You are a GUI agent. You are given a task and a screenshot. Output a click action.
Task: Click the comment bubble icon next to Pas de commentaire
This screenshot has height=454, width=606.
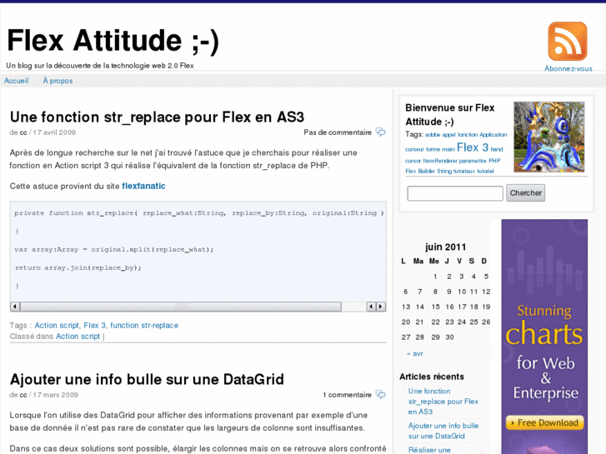point(381,132)
